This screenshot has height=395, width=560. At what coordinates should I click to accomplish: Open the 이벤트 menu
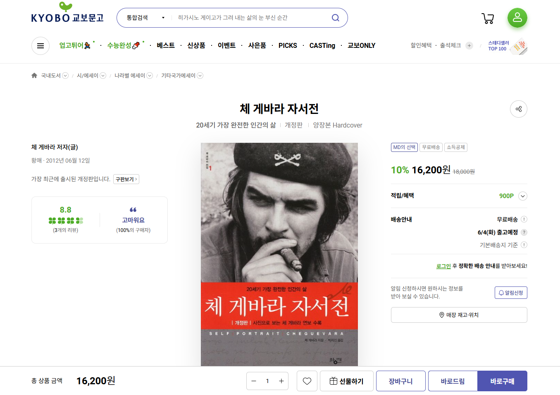click(226, 45)
